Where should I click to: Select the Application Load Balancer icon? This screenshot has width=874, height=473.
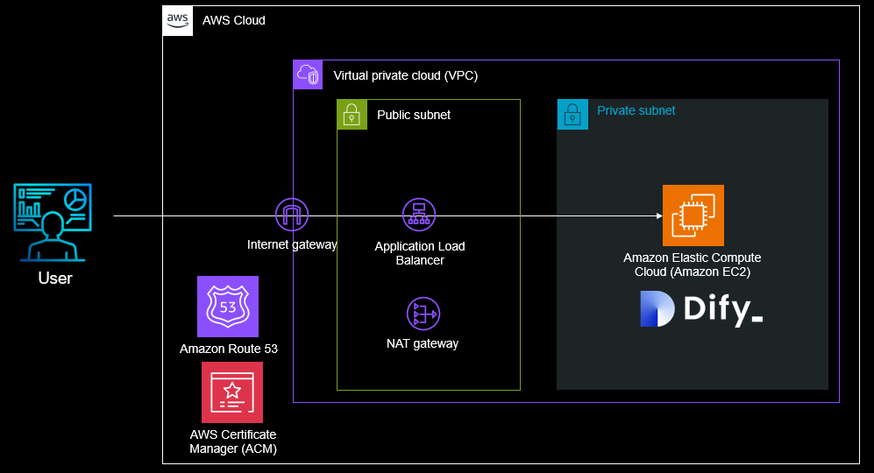[419, 215]
